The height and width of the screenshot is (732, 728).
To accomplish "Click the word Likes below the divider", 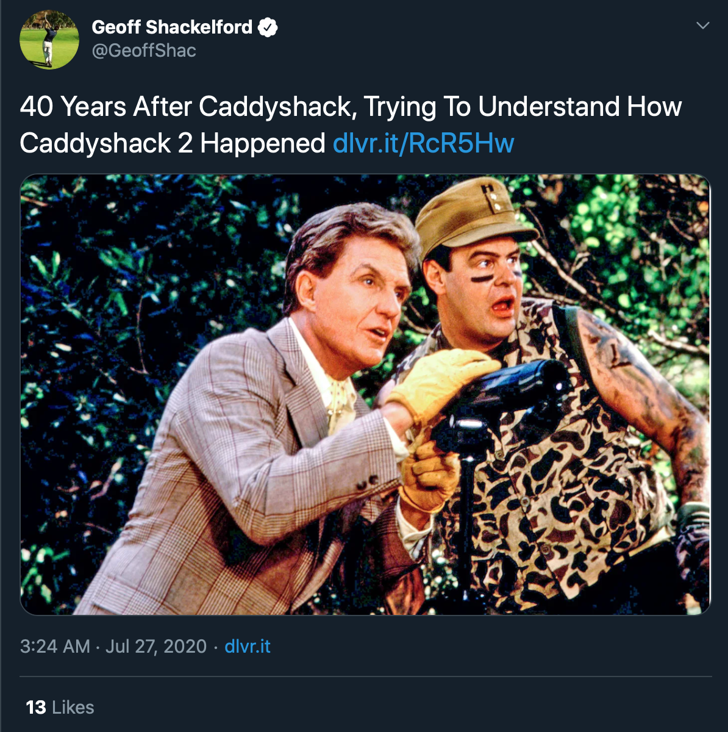I will (73, 707).
